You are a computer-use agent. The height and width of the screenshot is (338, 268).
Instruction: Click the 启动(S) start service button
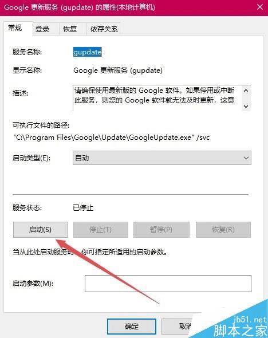[x=41, y=230]
